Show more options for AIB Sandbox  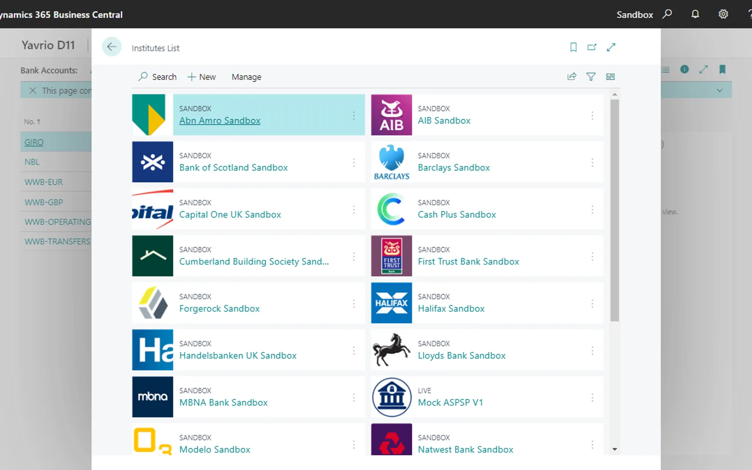[592, 115]
